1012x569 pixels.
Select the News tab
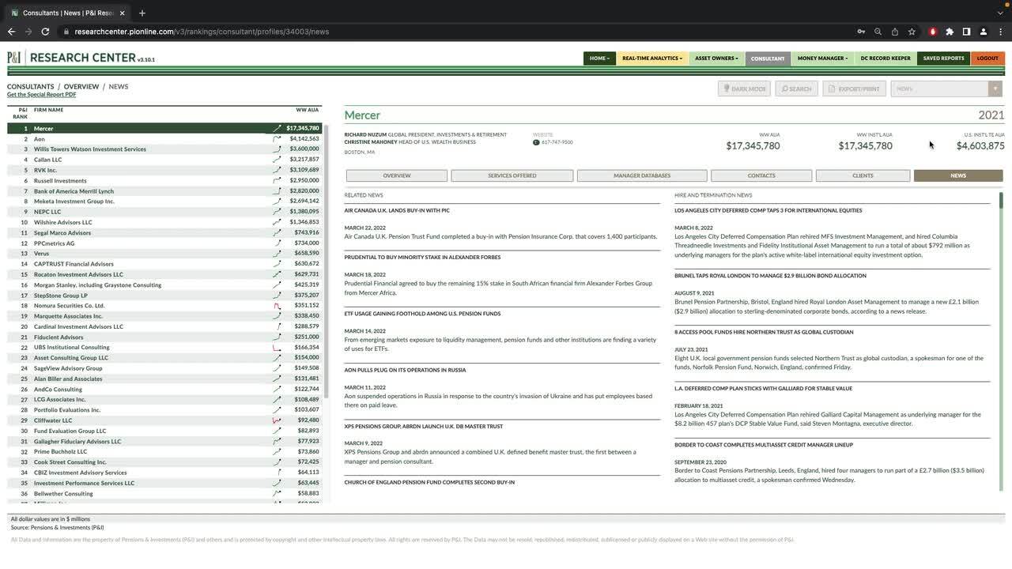coord(958,175)
